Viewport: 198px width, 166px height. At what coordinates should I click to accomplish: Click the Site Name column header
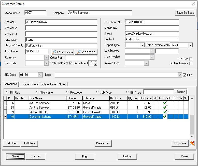tap(48, 98)
